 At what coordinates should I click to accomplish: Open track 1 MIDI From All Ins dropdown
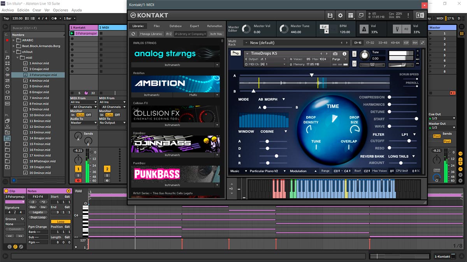pos(84,102)
